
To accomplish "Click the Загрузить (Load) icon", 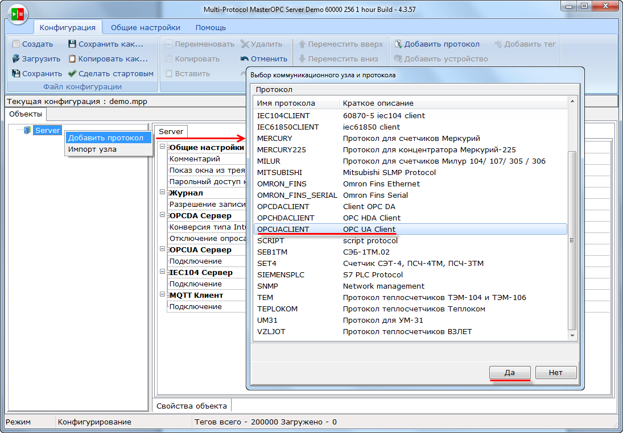I will click(x=16, y=59).
